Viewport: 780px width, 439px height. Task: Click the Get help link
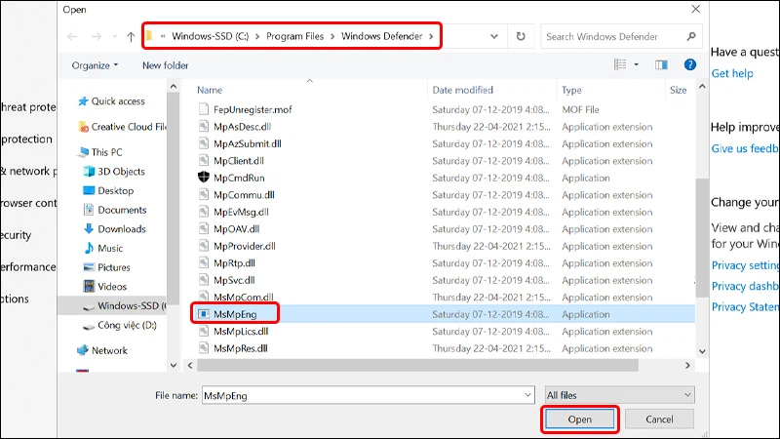(x=731, y=73)
